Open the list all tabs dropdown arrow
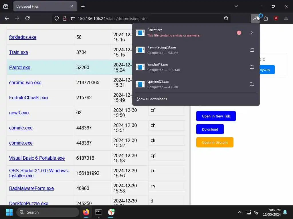This screenshot has width=293, height=219. pyautogui.click(x=236, y=6)
